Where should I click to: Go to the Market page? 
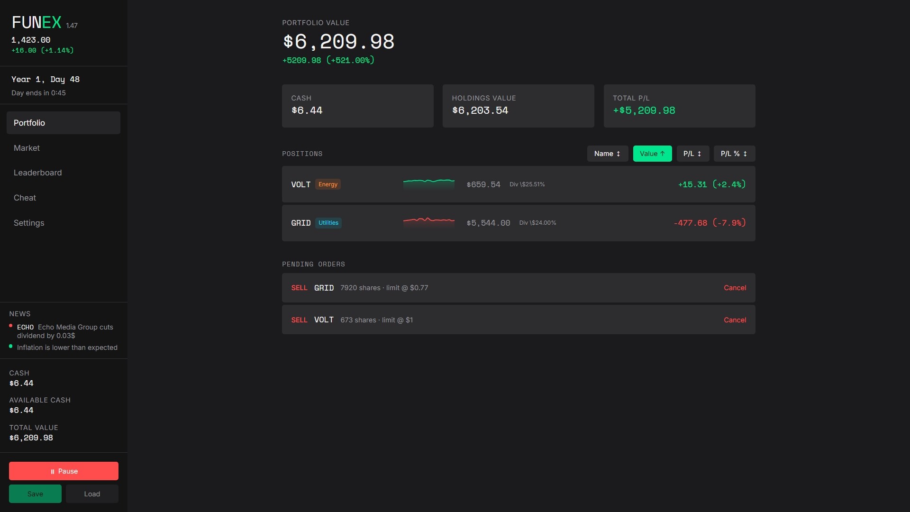(64, 148)
